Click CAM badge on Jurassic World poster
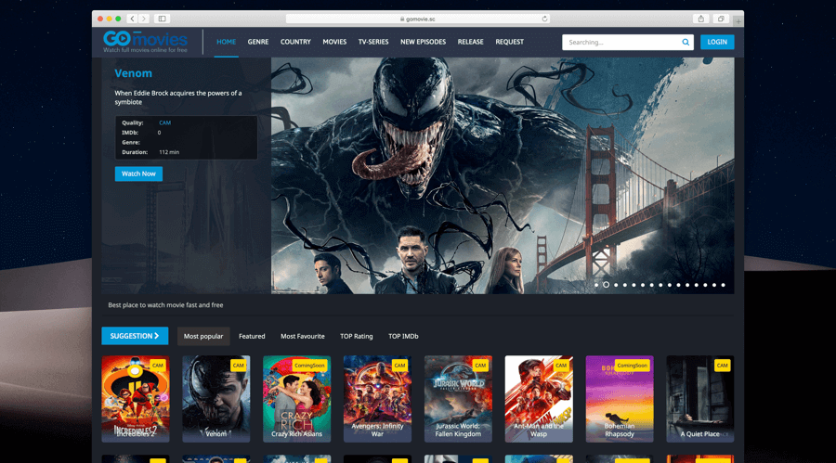This screenshot has height=463, width=836. coord(480,366)
